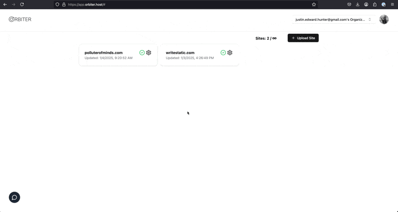Save page to Pocket
This screenshot has width=398, height=212.
(349, 4)
